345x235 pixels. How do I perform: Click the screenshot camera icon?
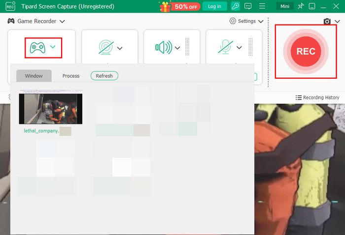(327, 21)
